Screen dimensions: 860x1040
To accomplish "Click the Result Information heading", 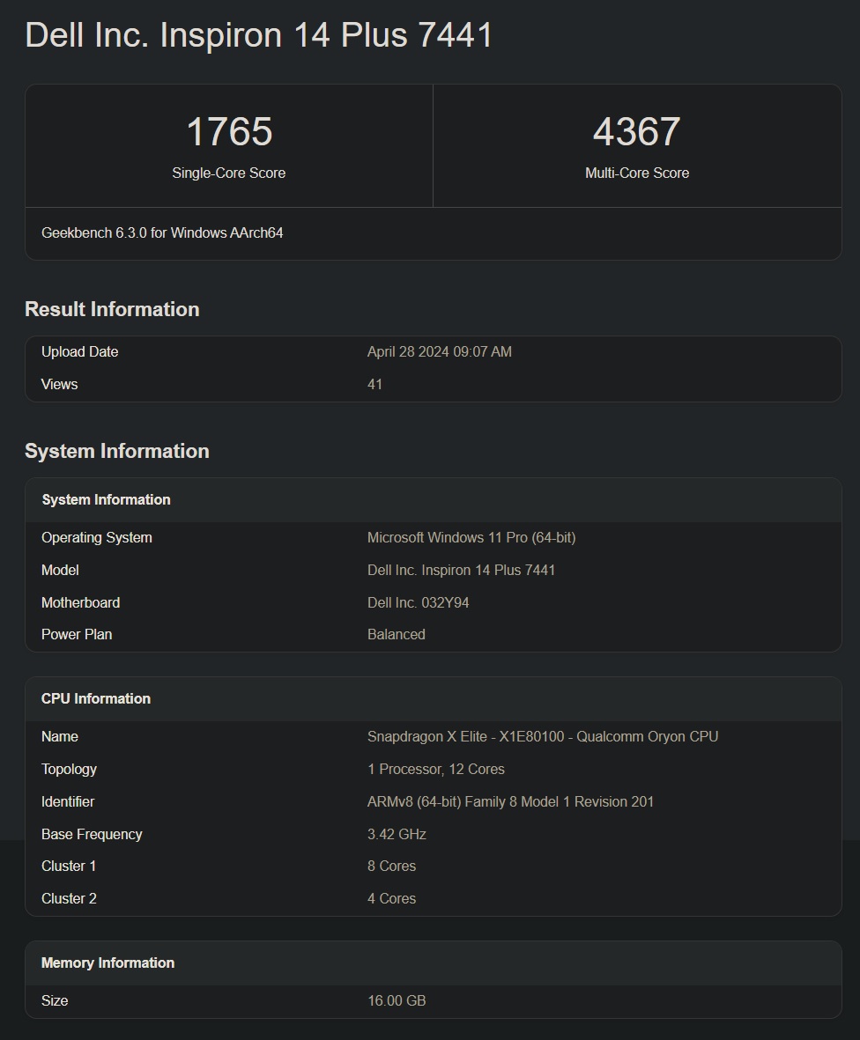I will tap(111, 309).
